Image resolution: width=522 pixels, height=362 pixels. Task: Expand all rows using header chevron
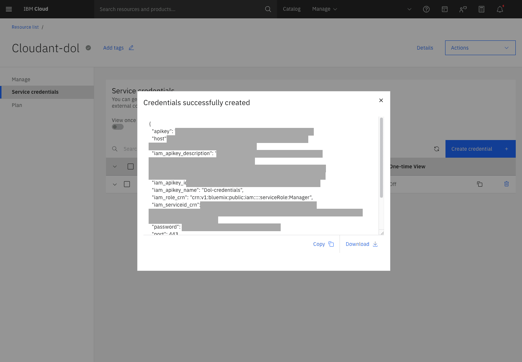point(115,166)
